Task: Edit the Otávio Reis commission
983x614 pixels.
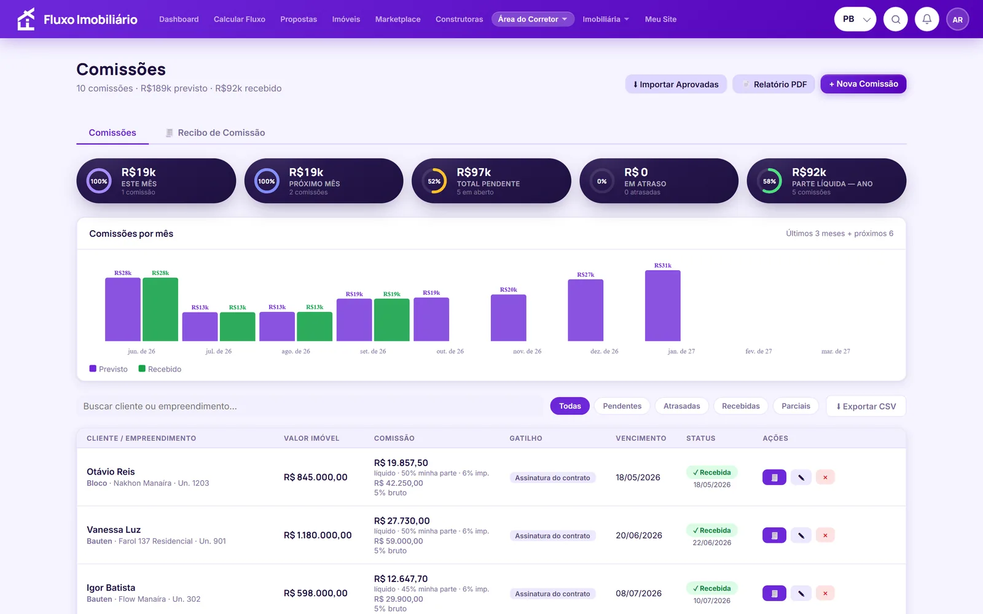Action: 801,477
